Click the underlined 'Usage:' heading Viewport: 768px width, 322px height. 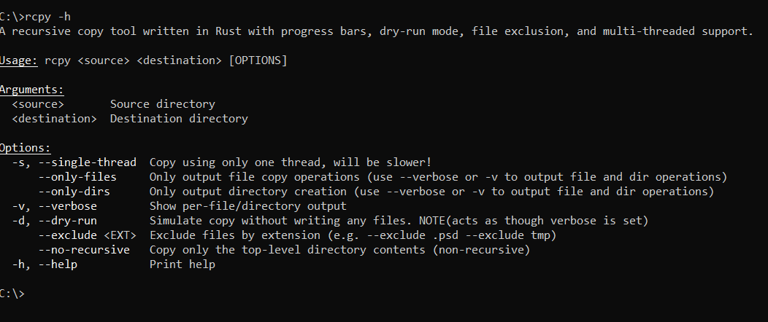18,60
